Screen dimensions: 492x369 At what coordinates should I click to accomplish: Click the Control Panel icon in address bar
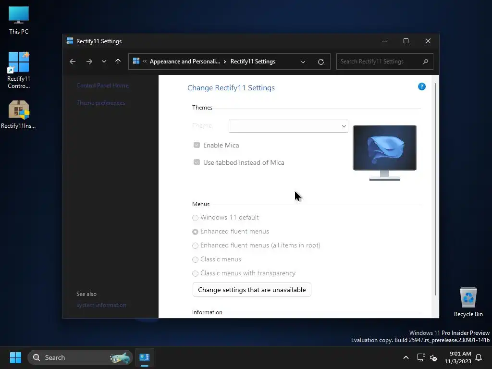coord(136,61)
